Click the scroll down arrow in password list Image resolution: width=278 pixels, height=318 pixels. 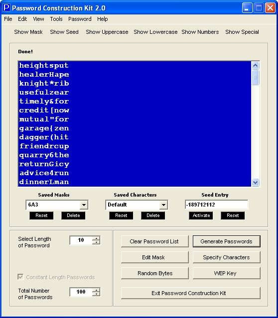[x=255, y=182]
